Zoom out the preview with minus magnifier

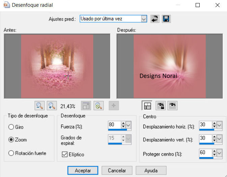pyautogui.click(x=39, y=106)
